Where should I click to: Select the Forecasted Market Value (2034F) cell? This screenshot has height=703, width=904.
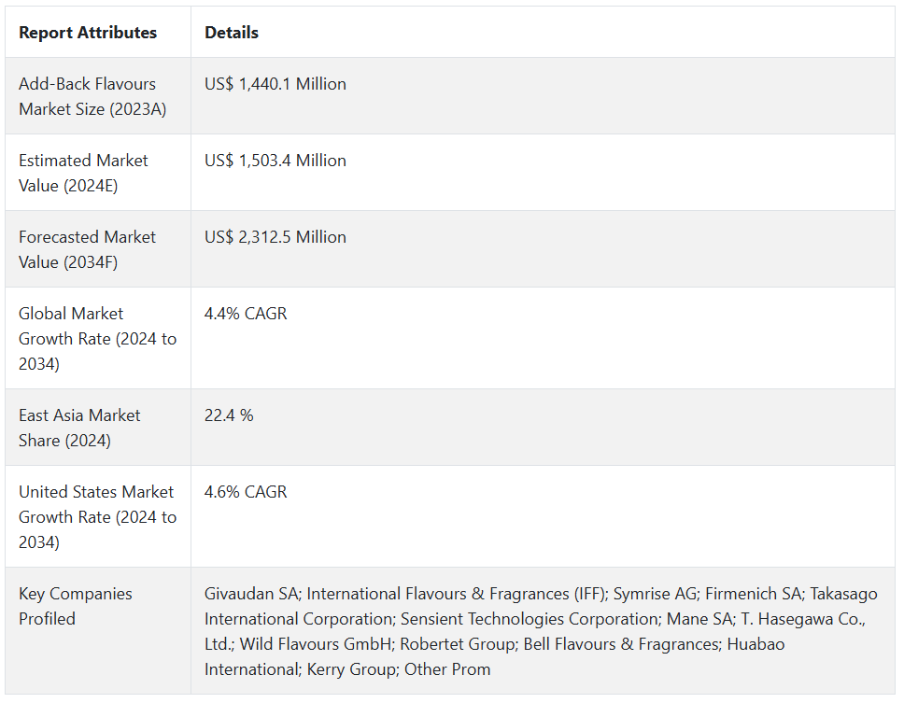[87, 249]
